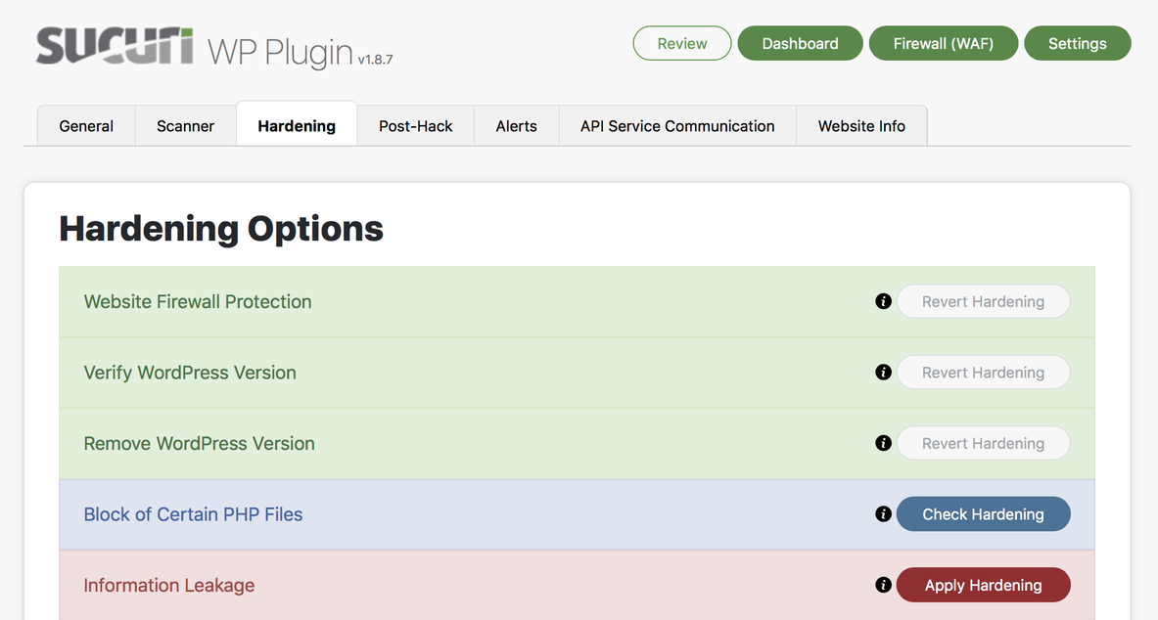
Task: Open plugin Settings
Action: pos(1077,43)
